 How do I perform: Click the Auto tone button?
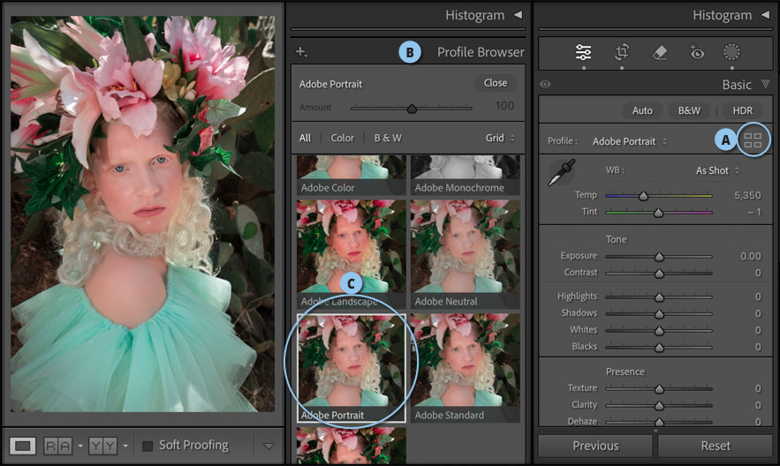click(x=642, y=110)
